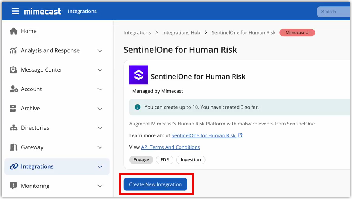
Task: Click the info icon in the notice banner
Action: (138, 107)
